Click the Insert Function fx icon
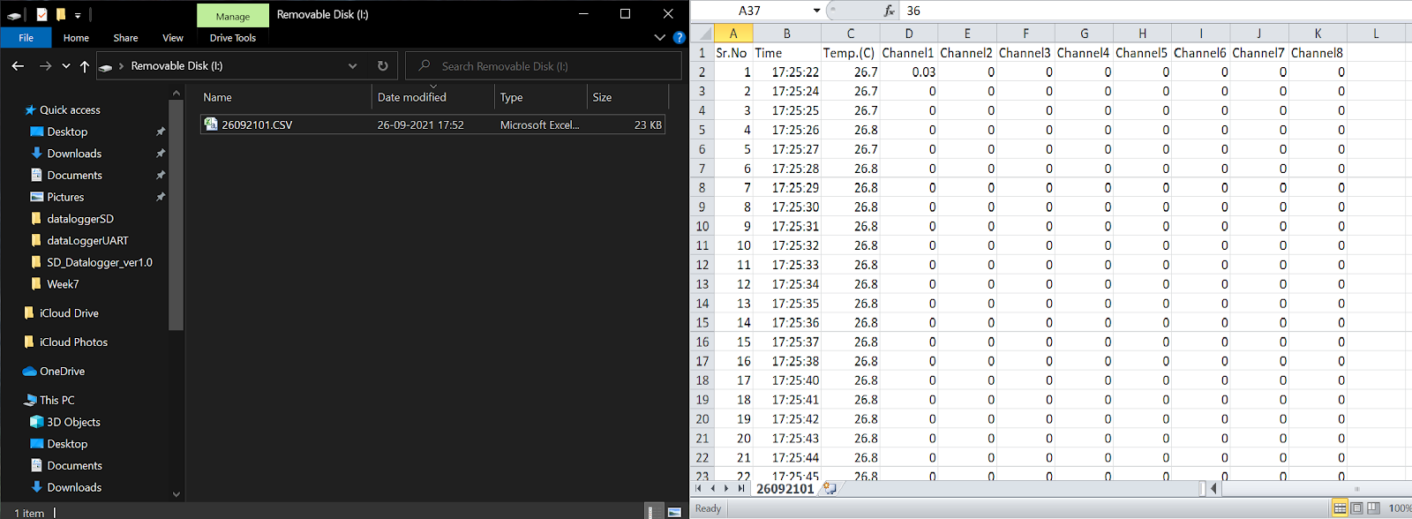Screen dimensions: 1412x519 coord(889,11)
